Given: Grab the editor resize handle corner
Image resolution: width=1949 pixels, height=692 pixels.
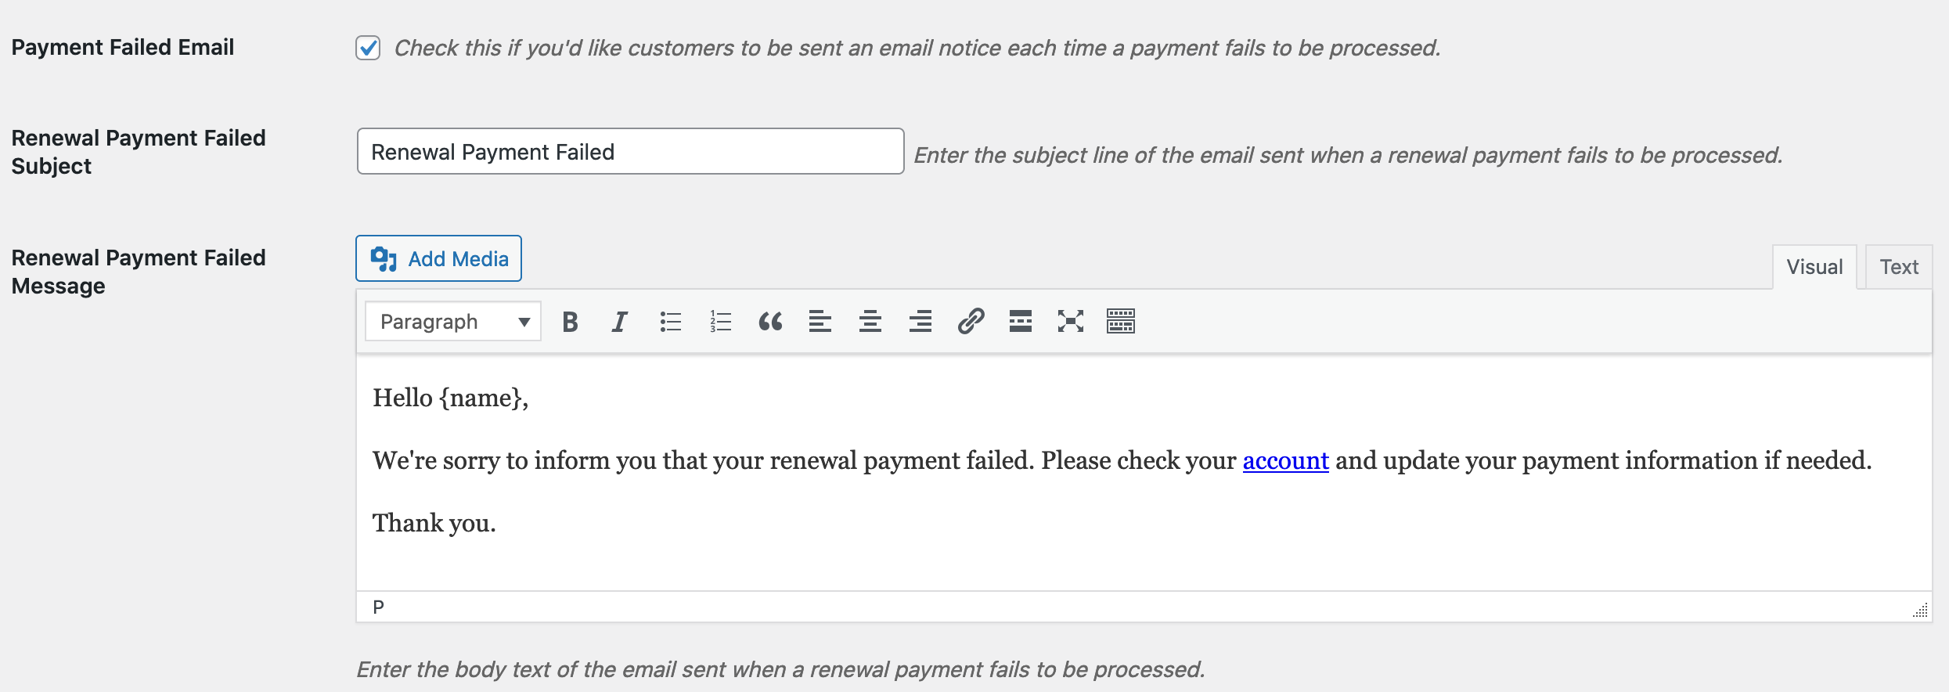Looking at the screenshot, I should [x=1920, y=610].
